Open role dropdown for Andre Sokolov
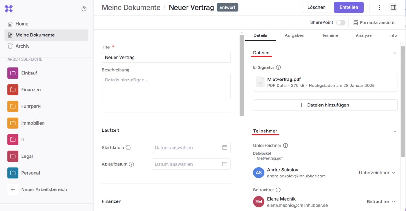 click(x=377, y=173)
